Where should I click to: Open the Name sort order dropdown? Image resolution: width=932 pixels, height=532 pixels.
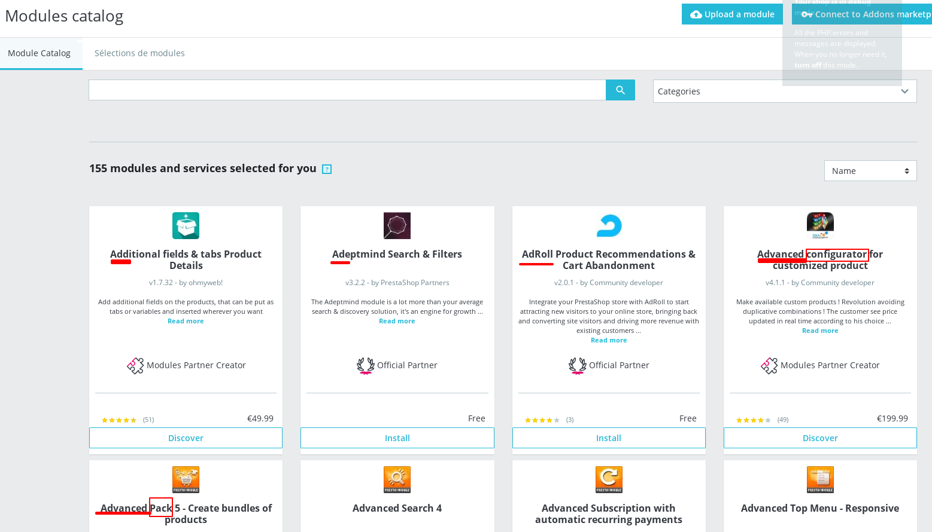(x=870, y=170)
